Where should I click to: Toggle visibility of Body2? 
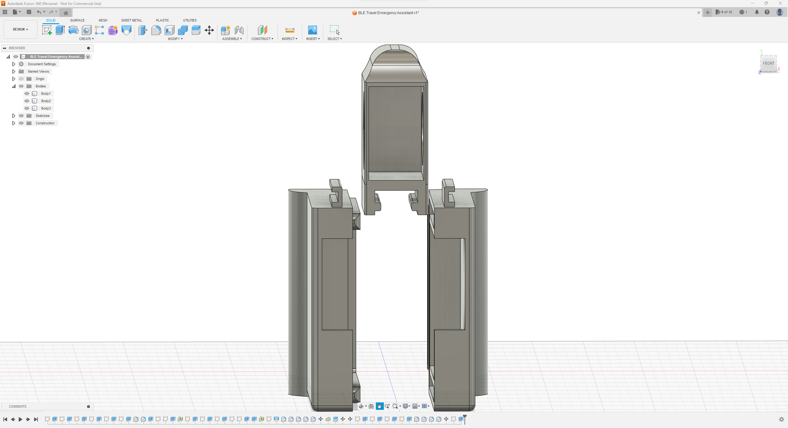coord(26,101)
